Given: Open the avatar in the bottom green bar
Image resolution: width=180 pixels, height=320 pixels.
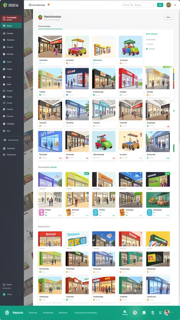Looking at the screenshot, I should pos(167,312).
